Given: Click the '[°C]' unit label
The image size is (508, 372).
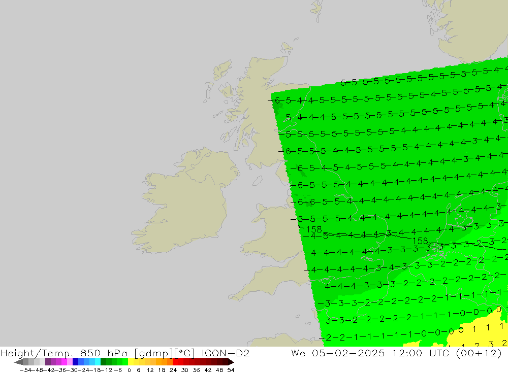Looking at the screenshot, I should coord(185,353).
